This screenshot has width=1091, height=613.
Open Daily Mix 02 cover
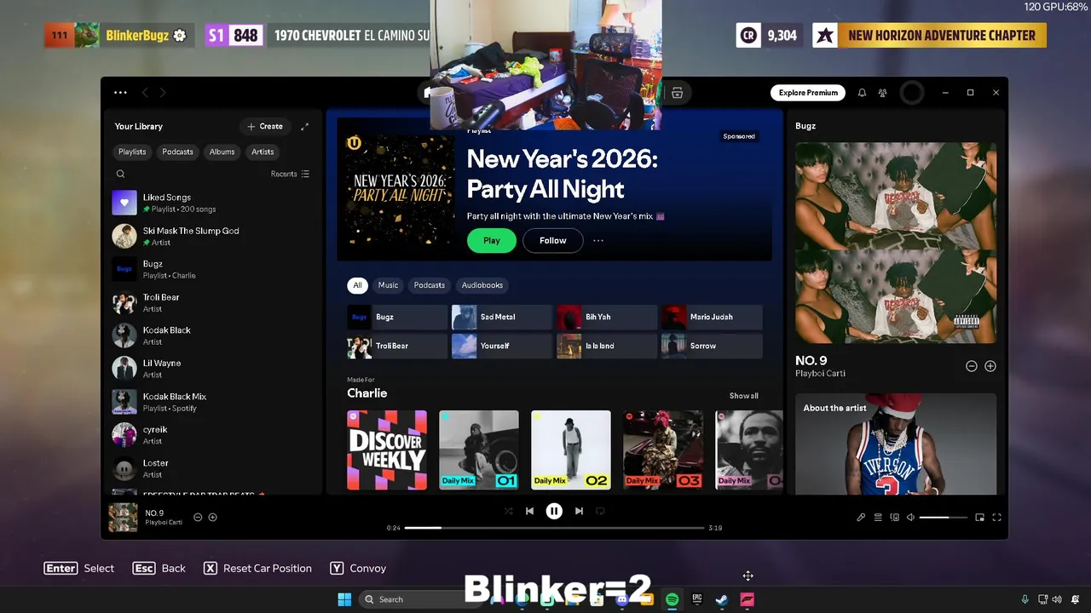point(571,450)
